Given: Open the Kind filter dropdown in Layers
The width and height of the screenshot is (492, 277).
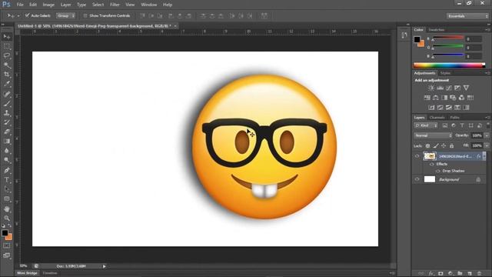Looking at the screenshot, I should point(426,125).
